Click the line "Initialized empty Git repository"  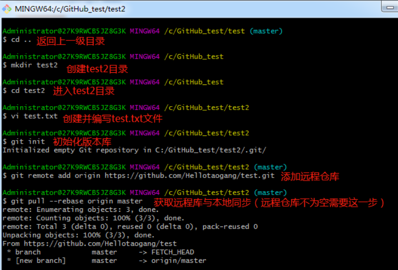pyautogui.click(x=135, y=150)
